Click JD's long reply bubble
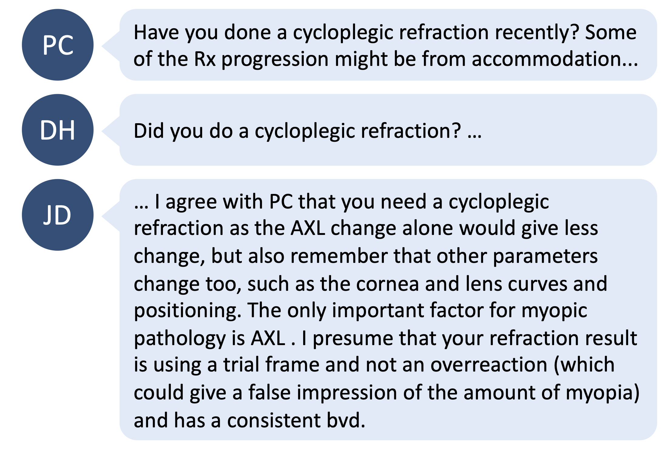This screenshot has height=451, width=667. click(x=388, y=310)
